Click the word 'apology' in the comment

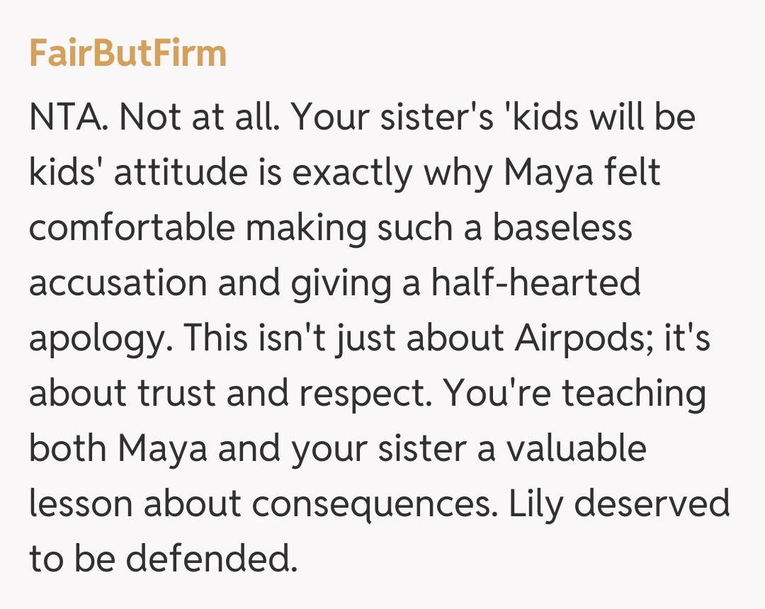(x=97, y=338)
